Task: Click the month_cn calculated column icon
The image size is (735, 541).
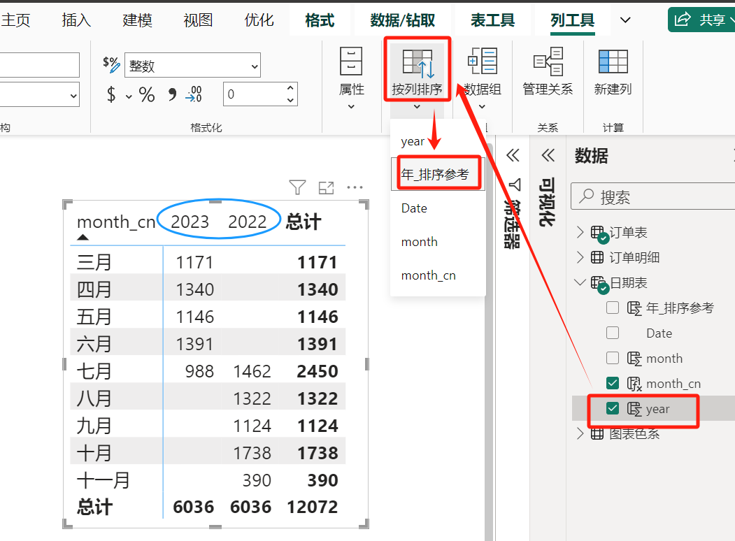Action: tap(634, 384)
